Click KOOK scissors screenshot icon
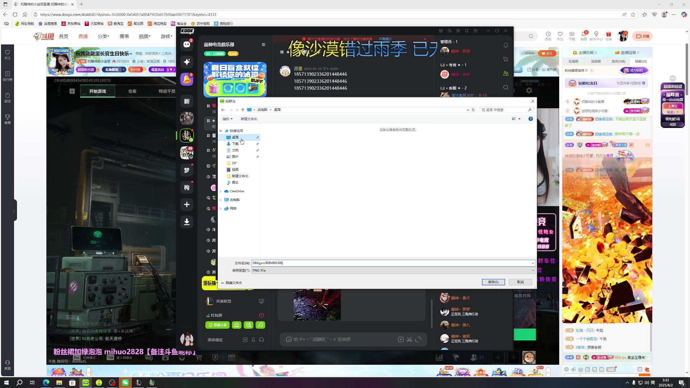This screenshot has width=690, height=388. [x=409, y=339]
